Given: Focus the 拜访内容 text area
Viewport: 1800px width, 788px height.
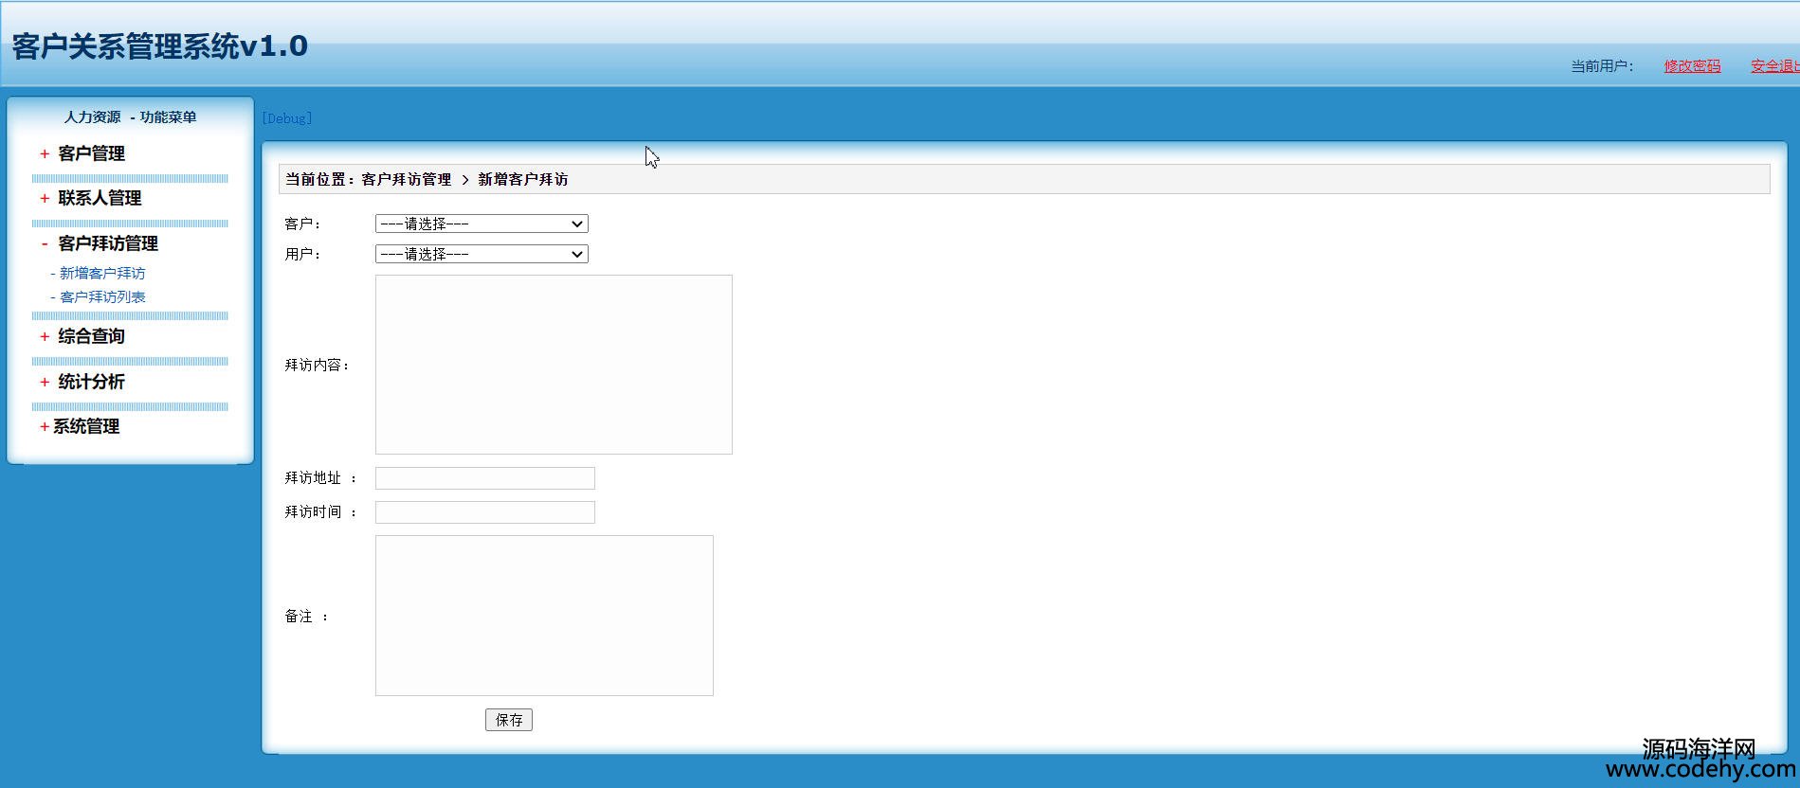Looking at the screenshot, I should (x=554, y=365).
